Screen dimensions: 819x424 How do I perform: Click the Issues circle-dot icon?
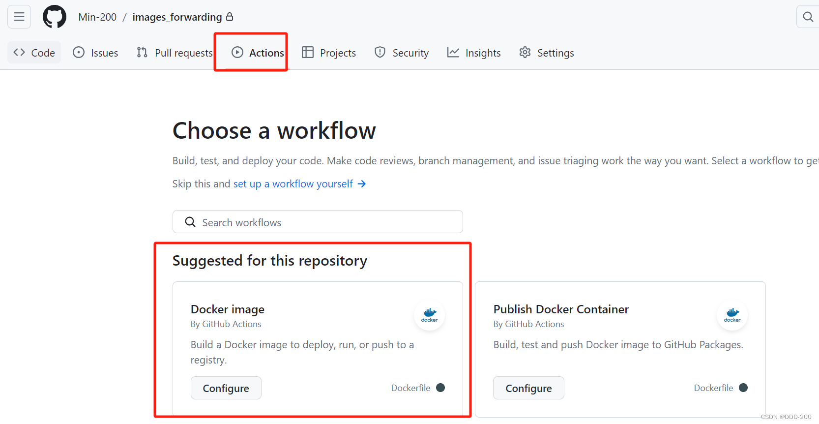tap(79, 52)
